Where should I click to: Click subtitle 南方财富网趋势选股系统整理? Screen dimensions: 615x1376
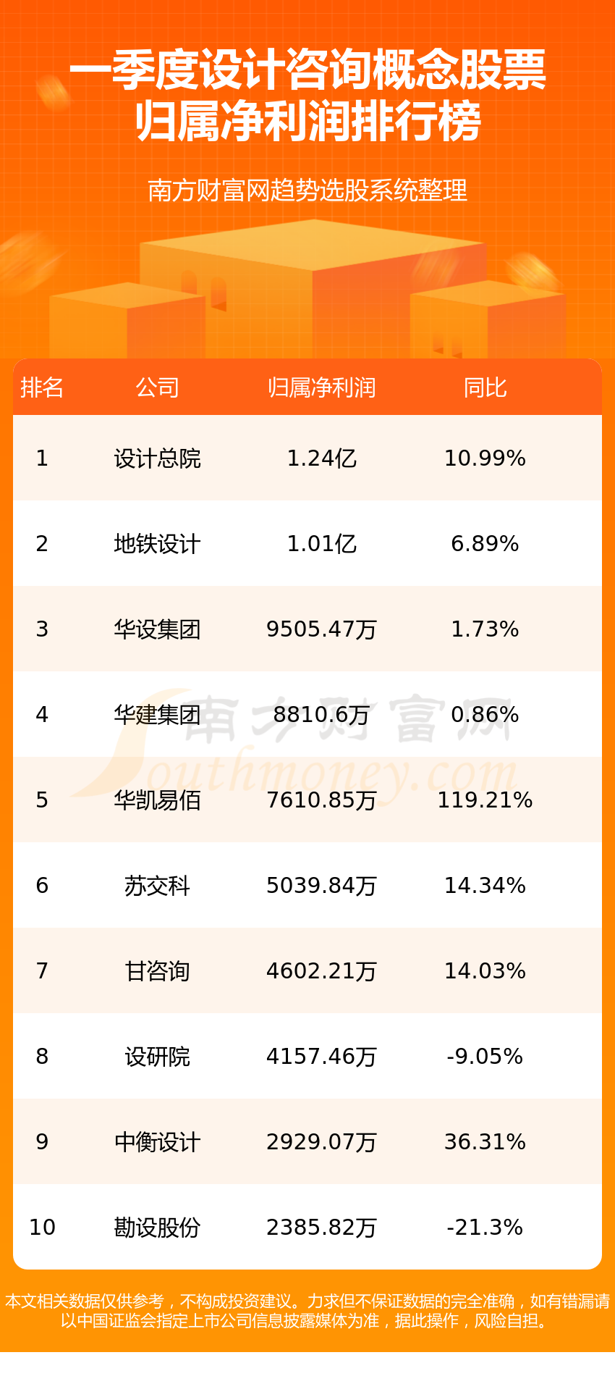tap(307, 190)
